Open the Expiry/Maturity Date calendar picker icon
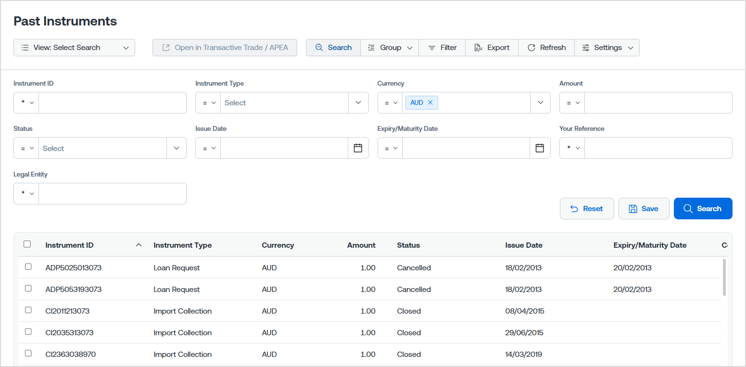Screen dimensions: 746x367 pos(540,148)
